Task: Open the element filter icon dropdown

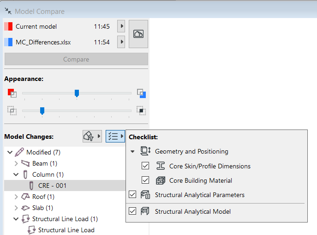Action: click(x=91, y=136)
